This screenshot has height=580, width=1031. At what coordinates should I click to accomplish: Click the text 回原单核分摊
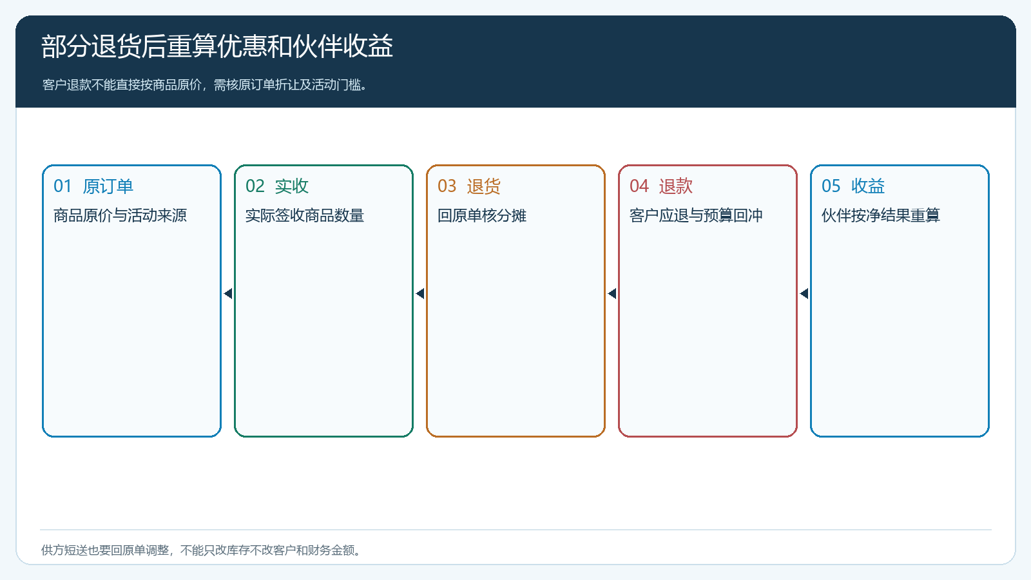[x=482, y=215]
